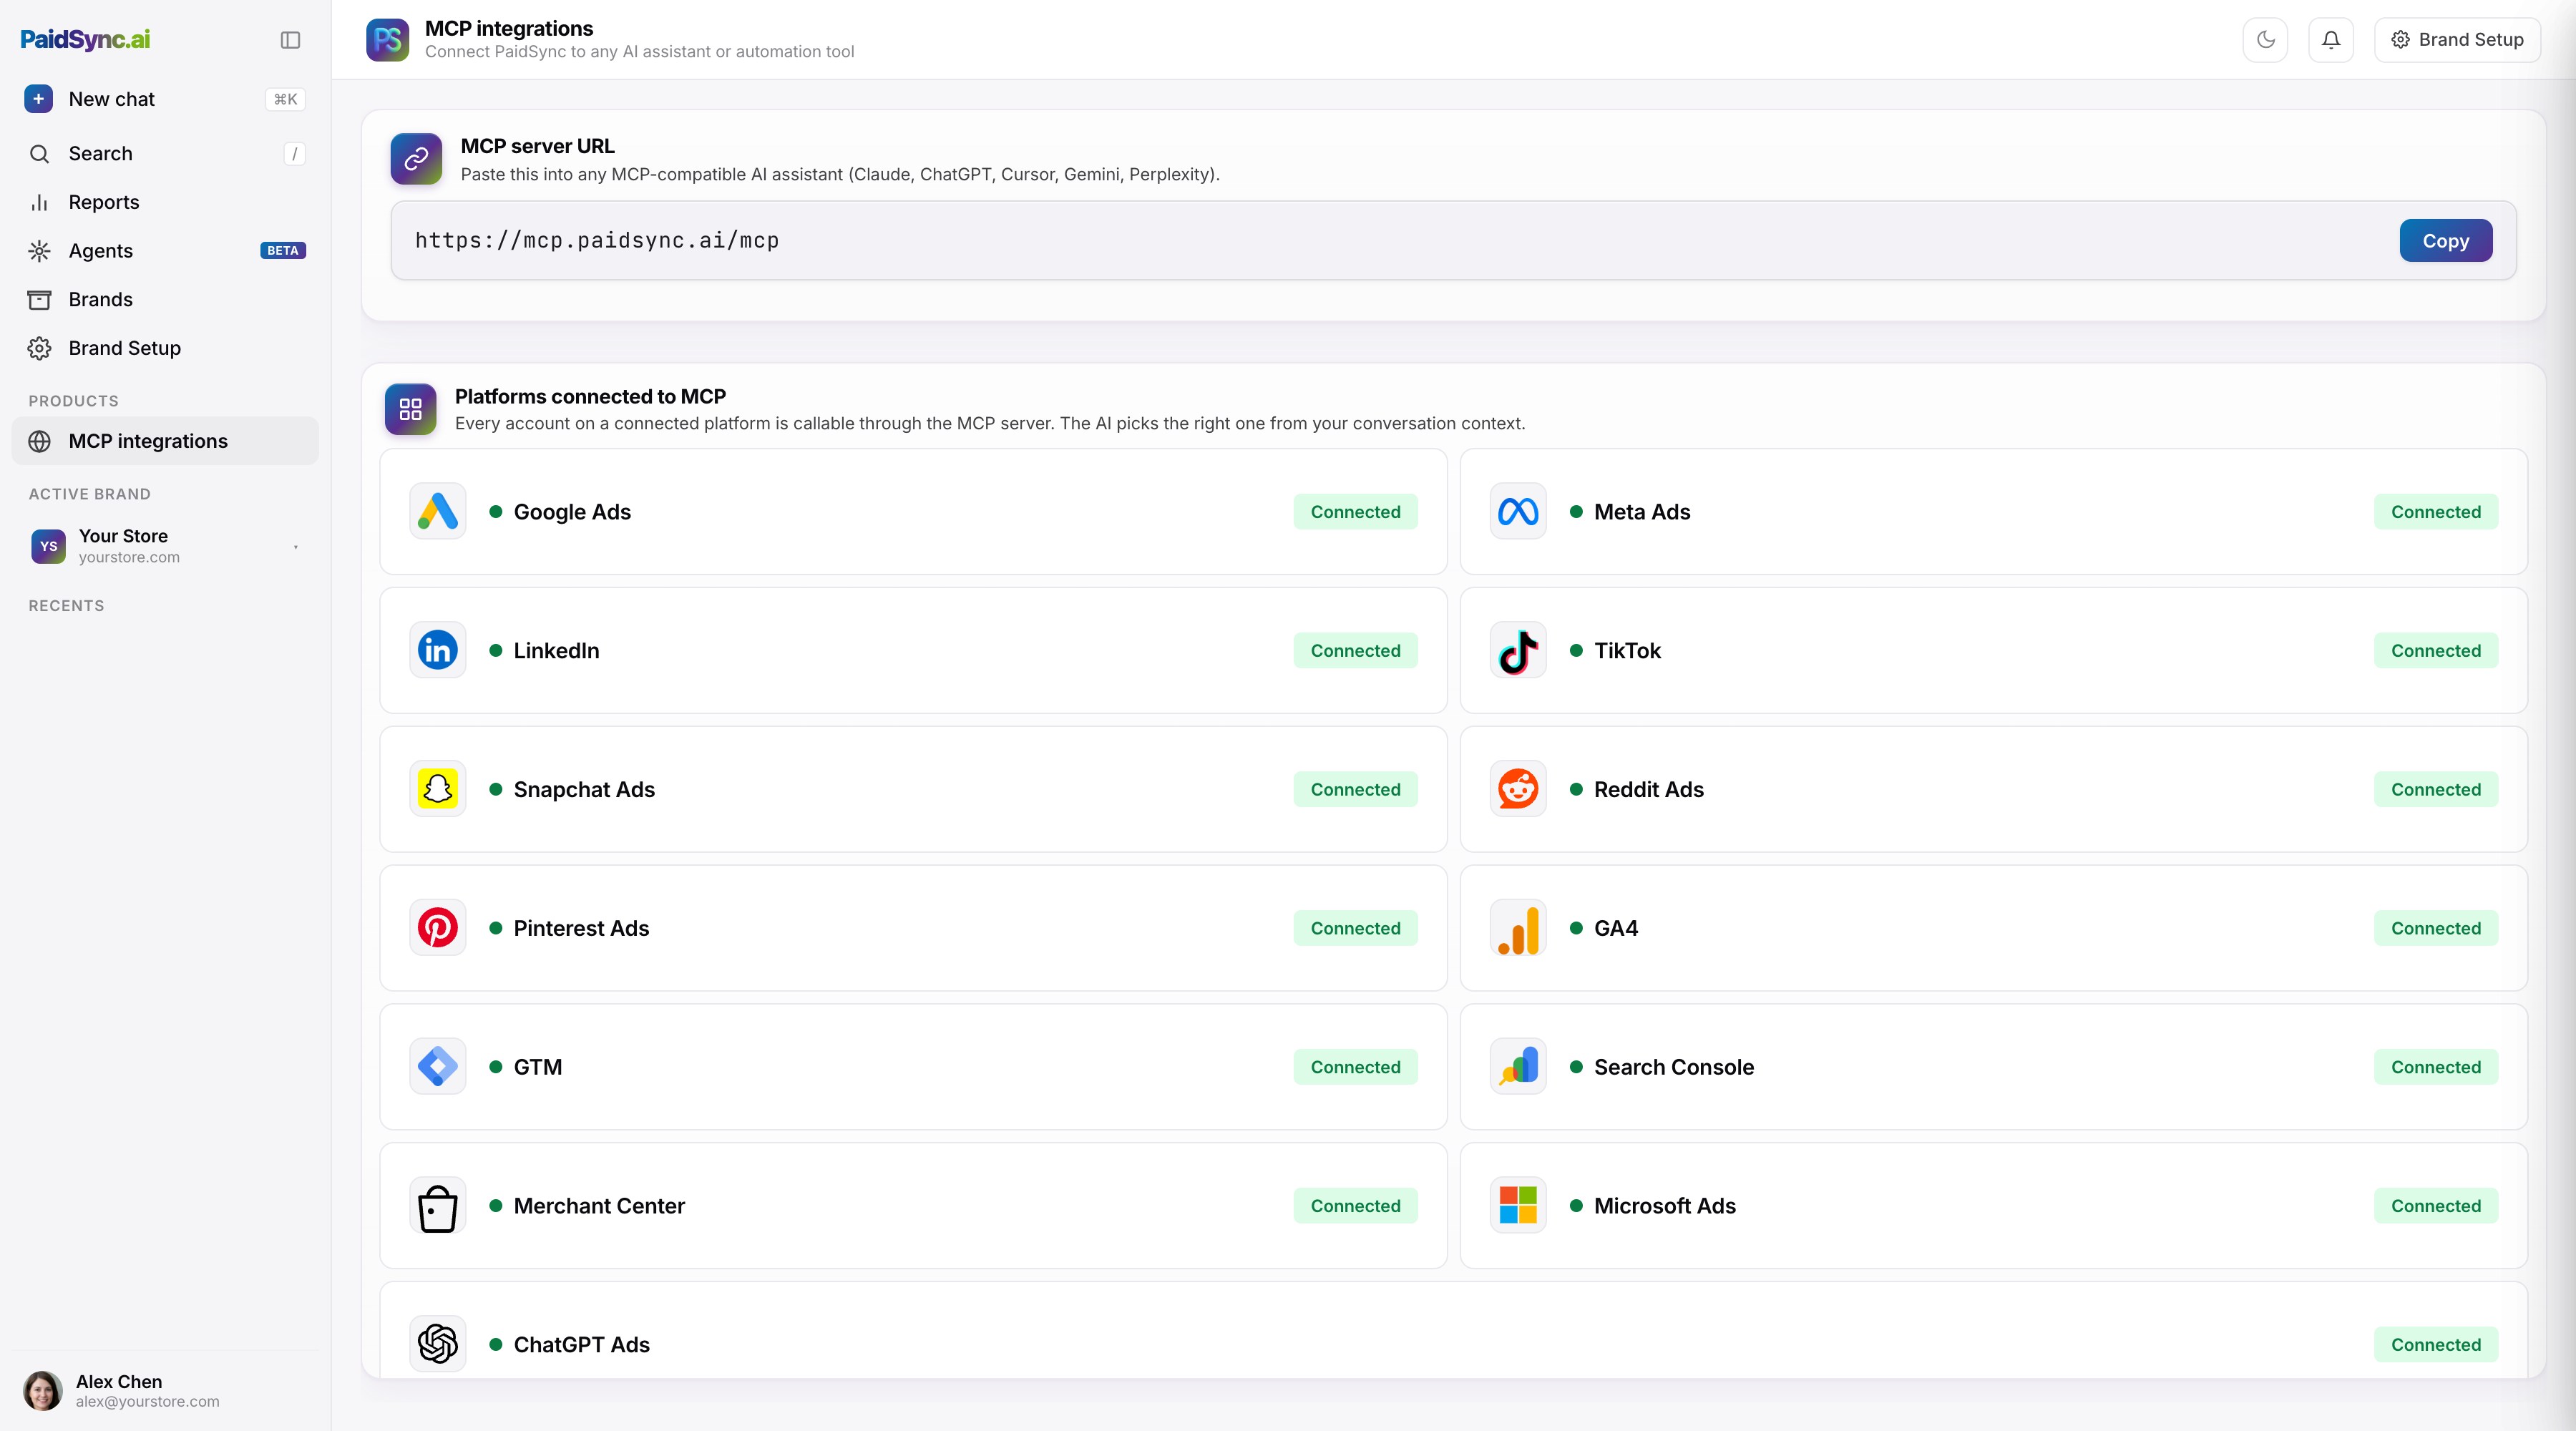Open the Brands page
Image resolution: width=2576 pixels, height=1431 pixels.
tap(165, 300)
